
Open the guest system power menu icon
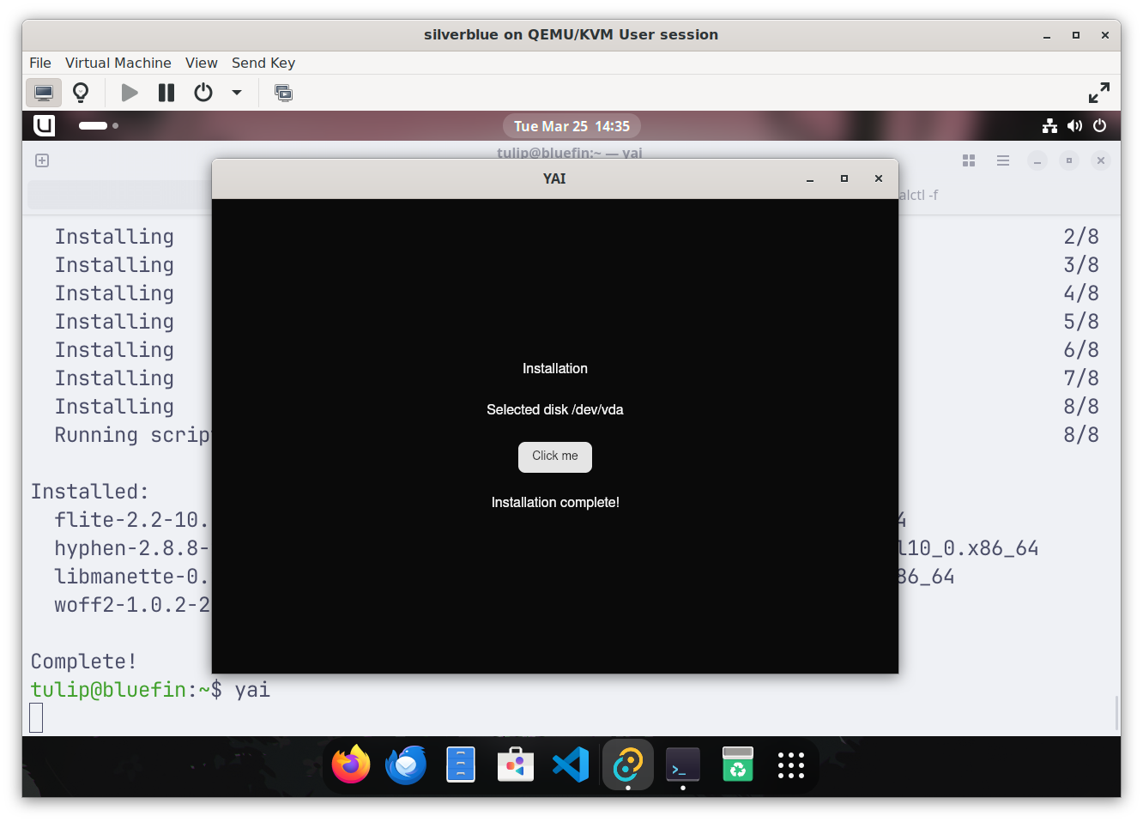pyautogui.click(x=1099, y=126)
